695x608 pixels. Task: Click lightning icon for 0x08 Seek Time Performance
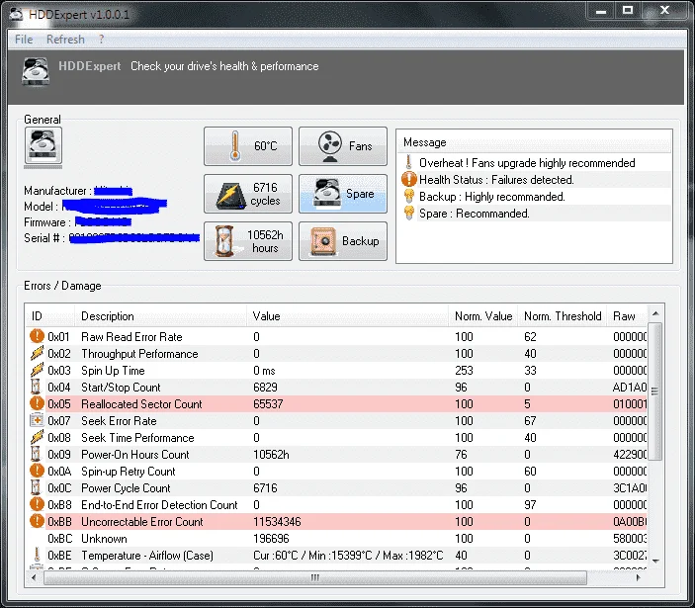[x=37, y=437]
